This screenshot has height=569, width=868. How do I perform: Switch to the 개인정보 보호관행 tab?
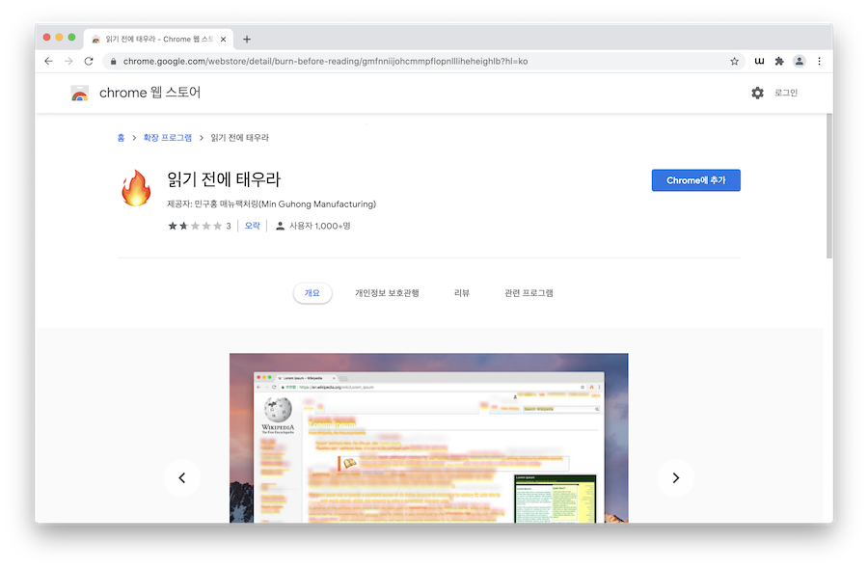point(387,293)
